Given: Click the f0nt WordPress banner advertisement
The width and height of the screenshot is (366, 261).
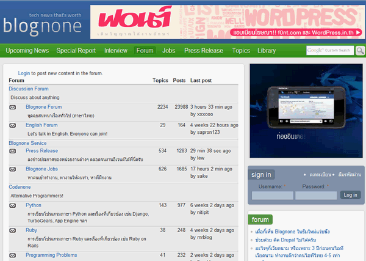Looking at the screenshot, I should 226,22.
